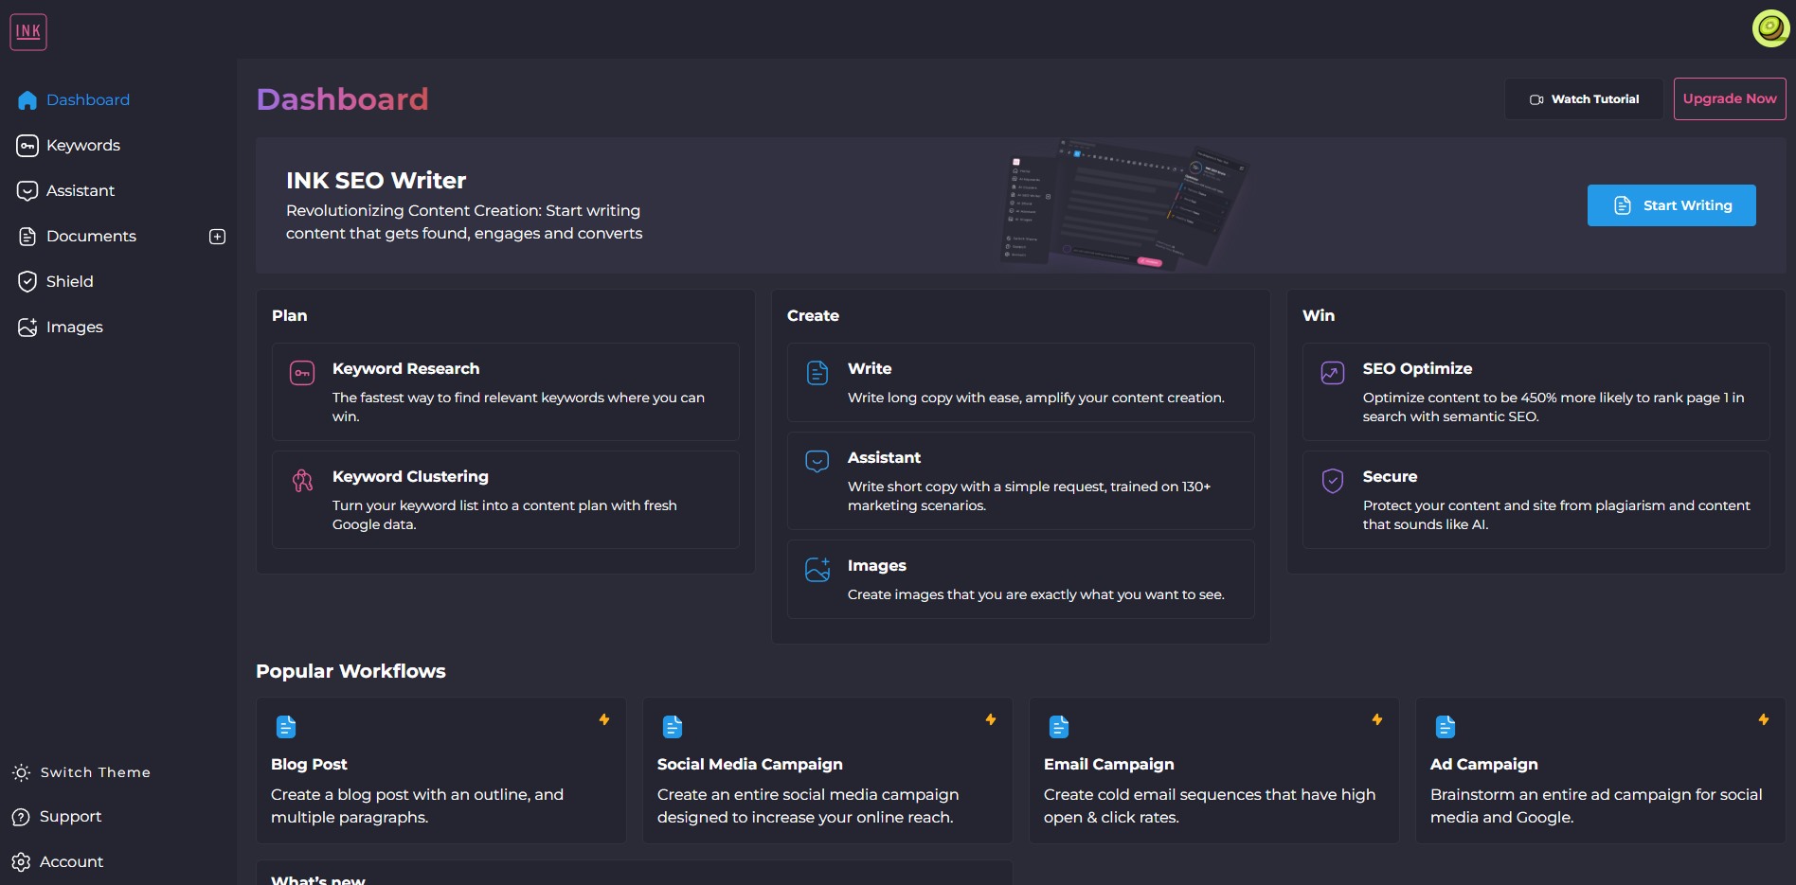Click the Start Writing button

point(1672,205)
